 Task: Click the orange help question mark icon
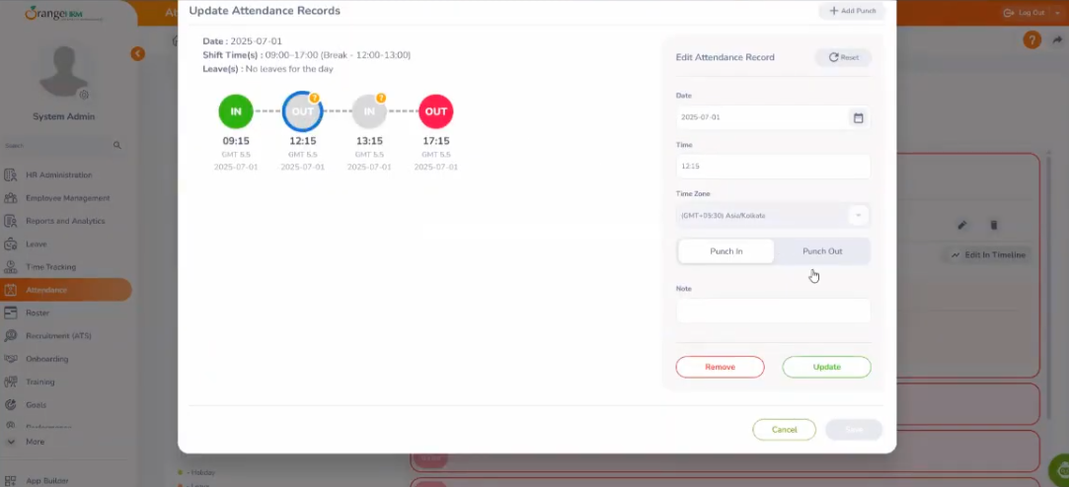(1031, 40)
